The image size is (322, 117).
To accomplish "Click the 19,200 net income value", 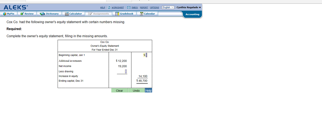I will (123, 66).
